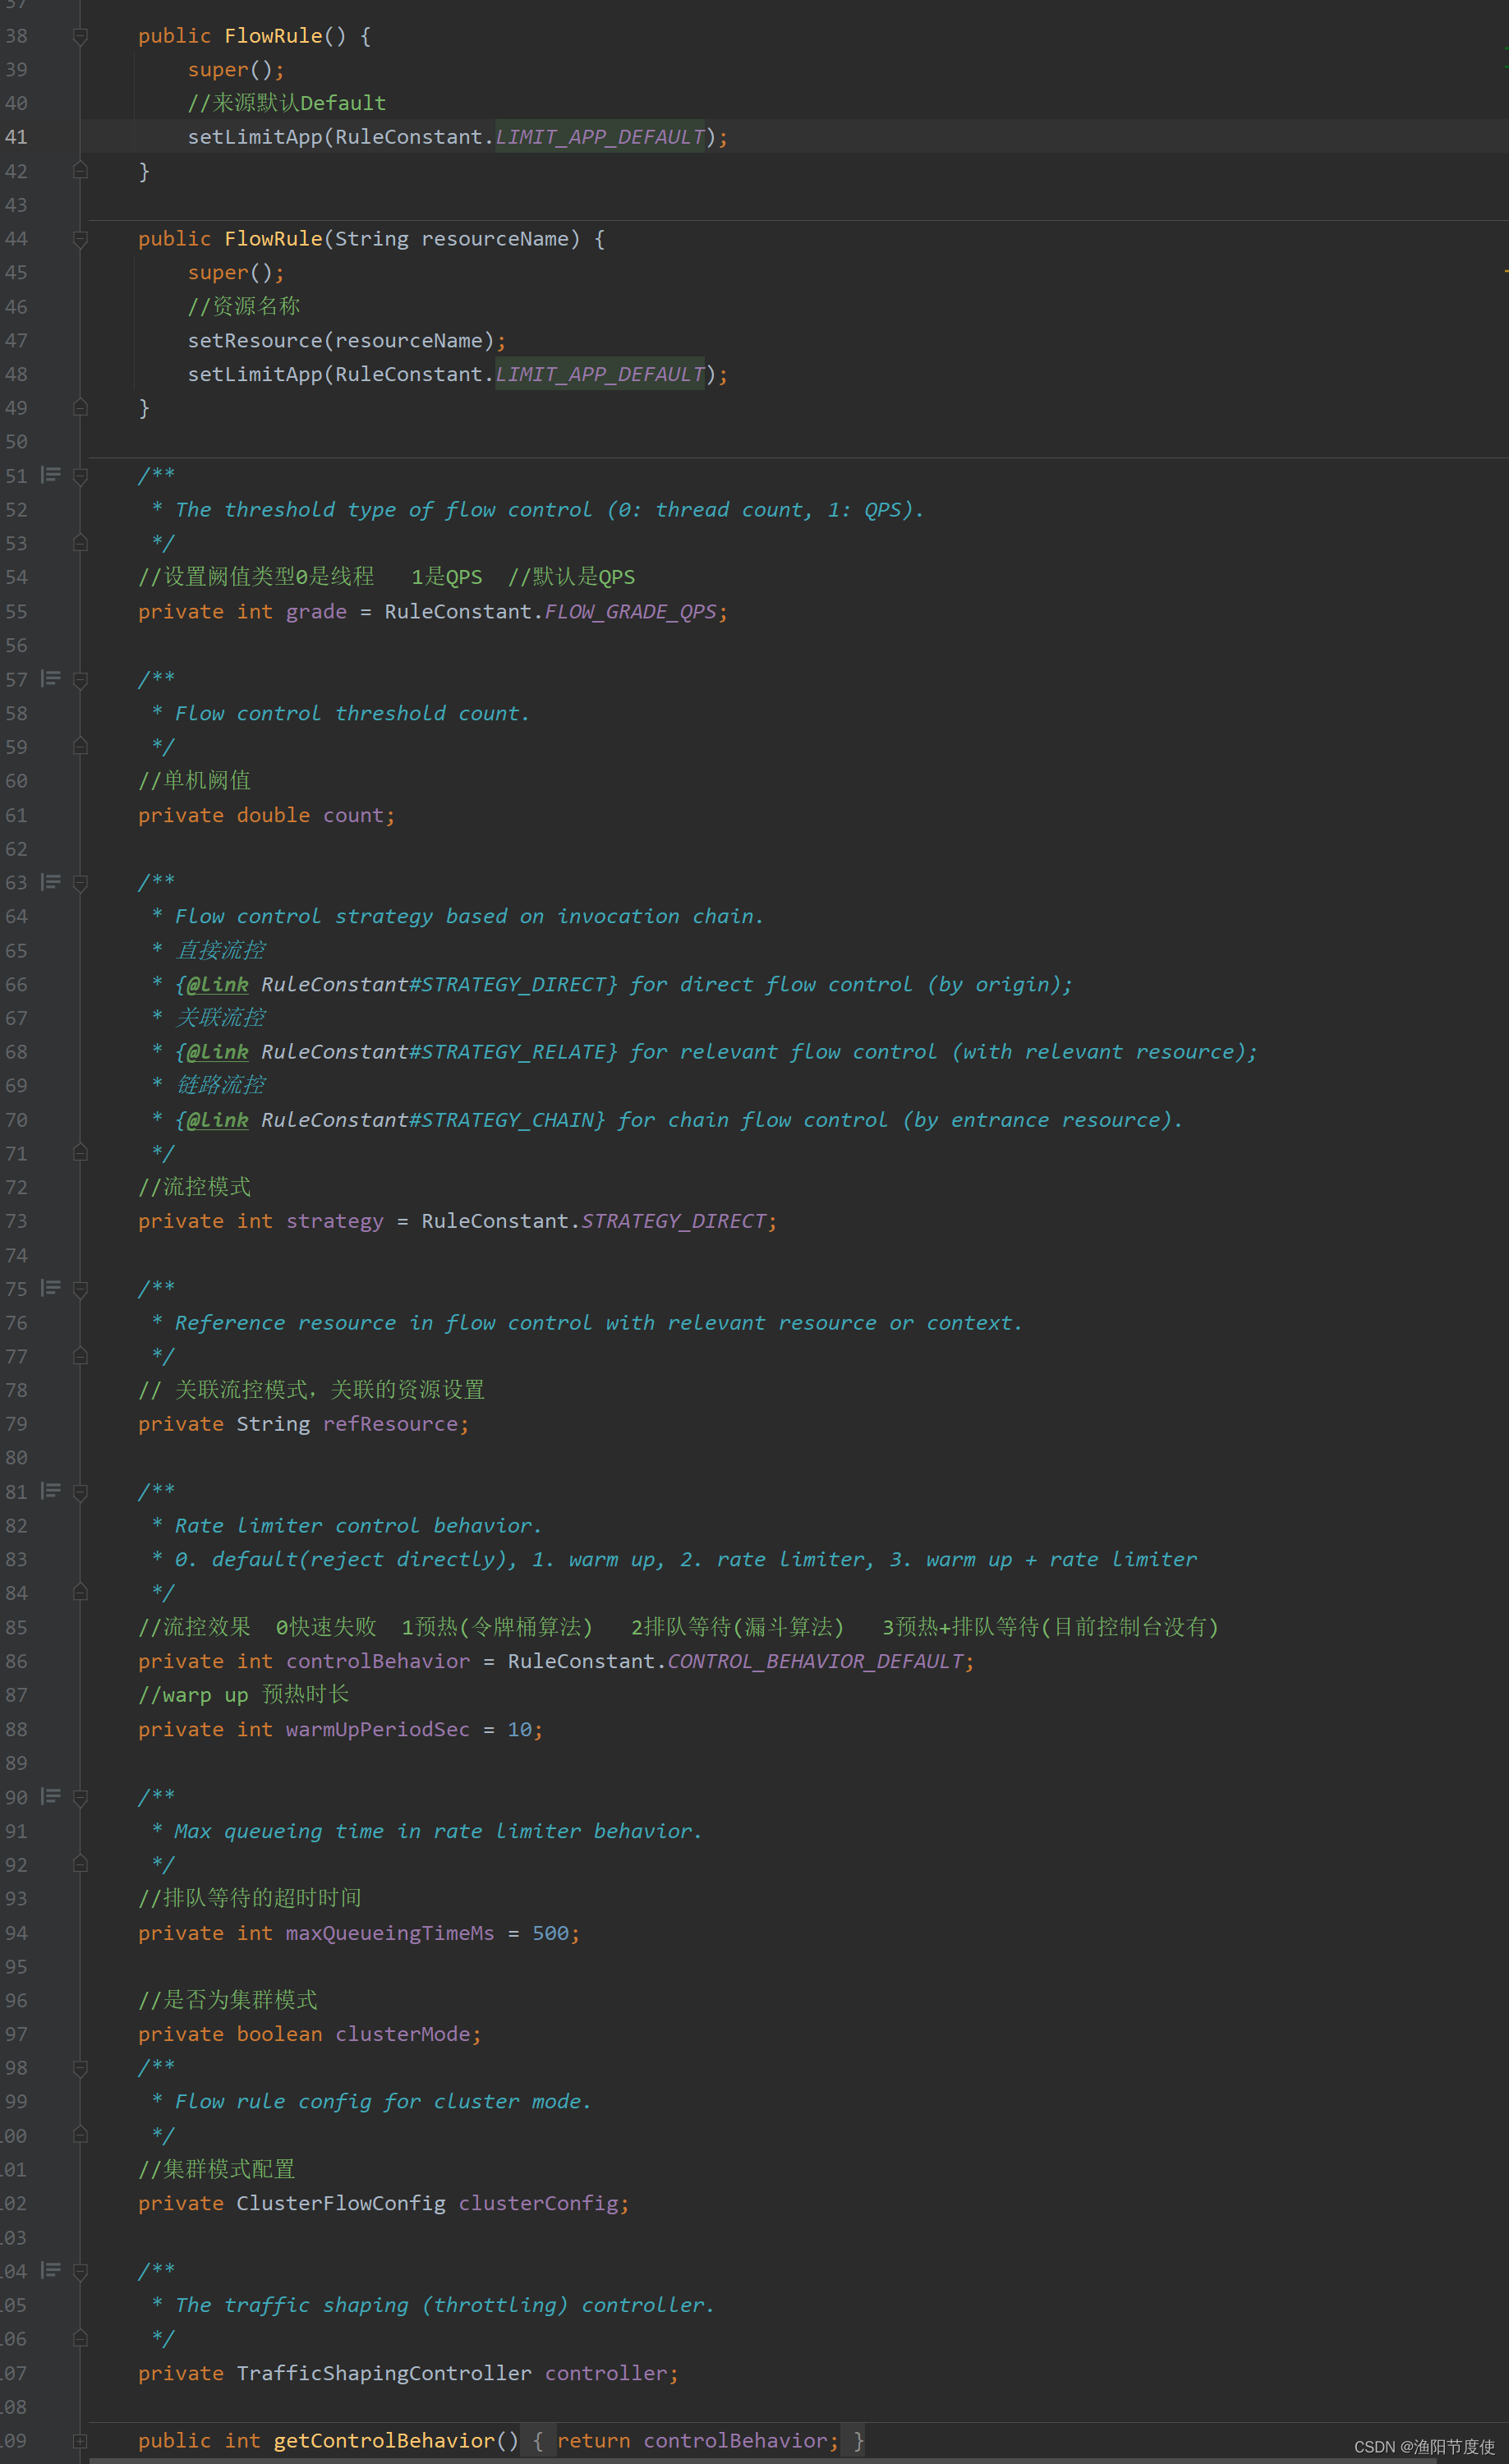The height and width of the screenshot is (2464, 1509).
Task: Click the controlBehavior field on line 86
Action: [378, 1661]
